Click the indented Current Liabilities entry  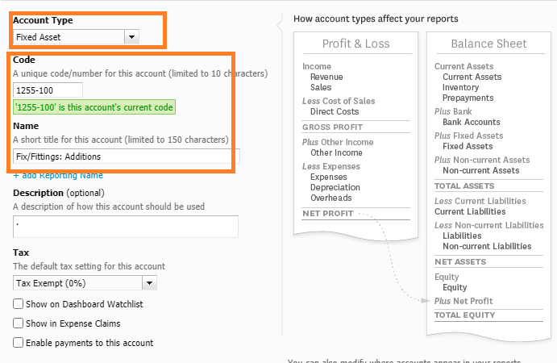(x=470, y=212)
